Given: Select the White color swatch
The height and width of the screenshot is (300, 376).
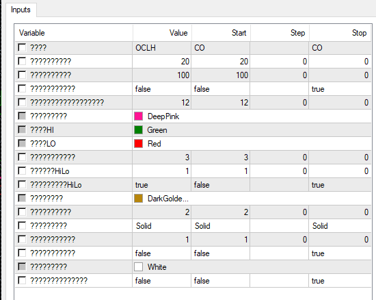Looking at the screenshot, I should [139, 267].
